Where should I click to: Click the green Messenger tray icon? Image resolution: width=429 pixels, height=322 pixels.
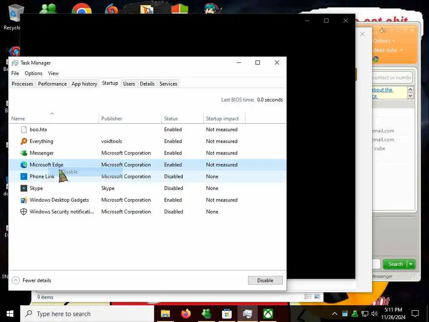coord(355,314)
